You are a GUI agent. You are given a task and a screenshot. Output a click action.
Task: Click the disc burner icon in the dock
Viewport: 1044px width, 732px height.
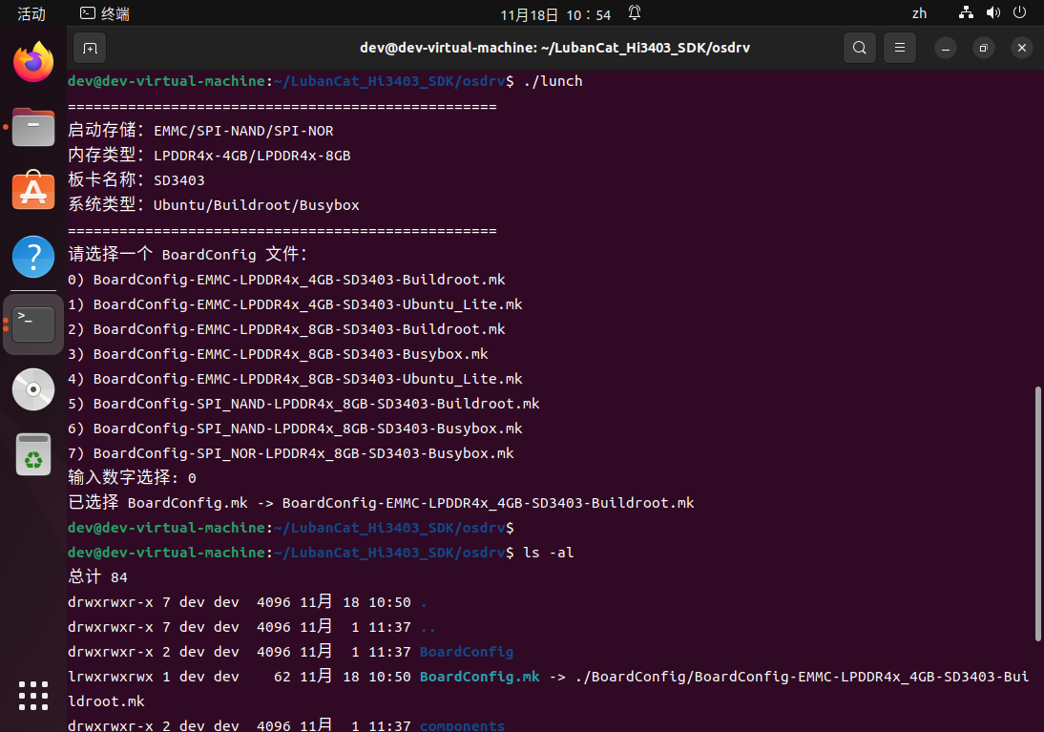click(x=32, y=389)
